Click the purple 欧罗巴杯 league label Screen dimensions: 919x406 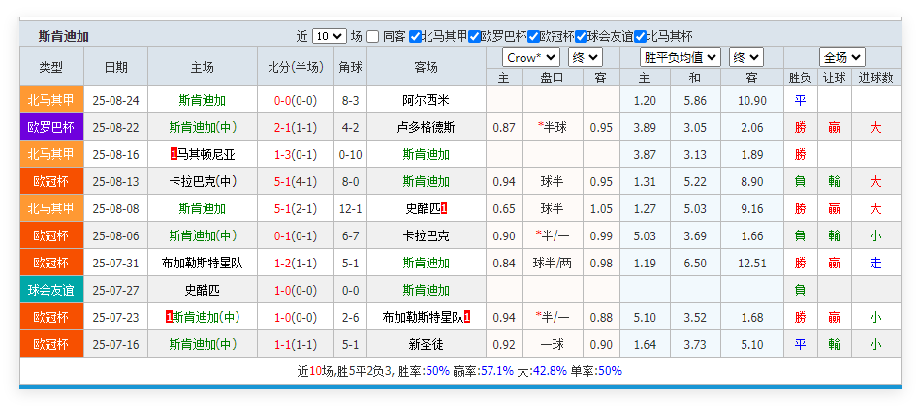[50, 127]
